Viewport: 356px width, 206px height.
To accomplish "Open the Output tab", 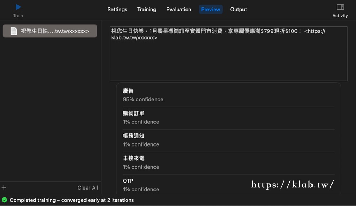I will tap(239, 10).
